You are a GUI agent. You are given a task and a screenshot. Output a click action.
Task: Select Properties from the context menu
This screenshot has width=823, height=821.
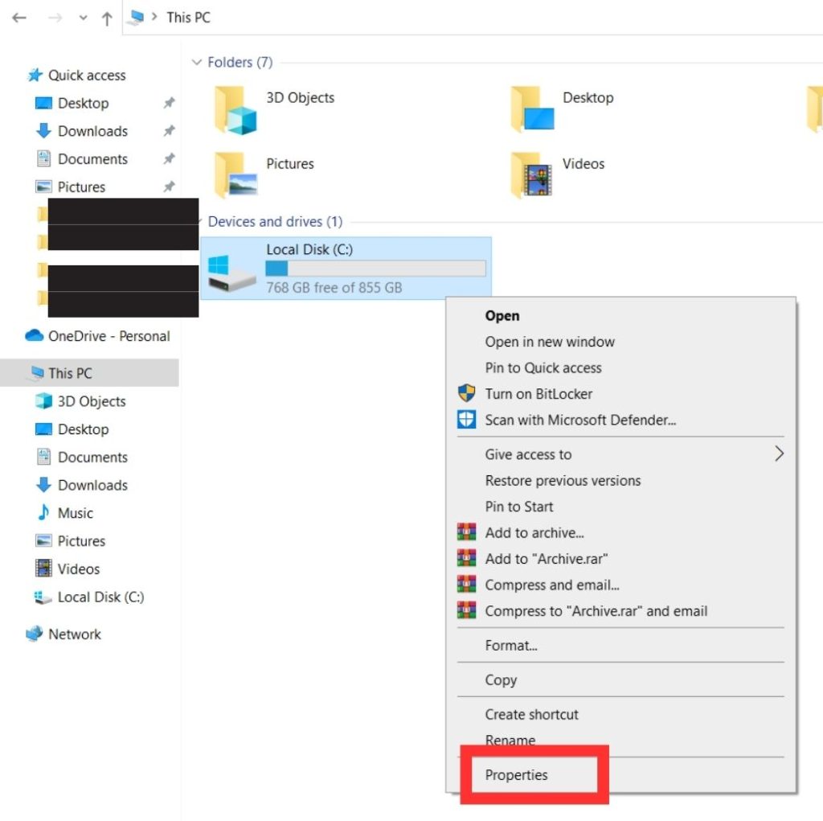[516, 774]
